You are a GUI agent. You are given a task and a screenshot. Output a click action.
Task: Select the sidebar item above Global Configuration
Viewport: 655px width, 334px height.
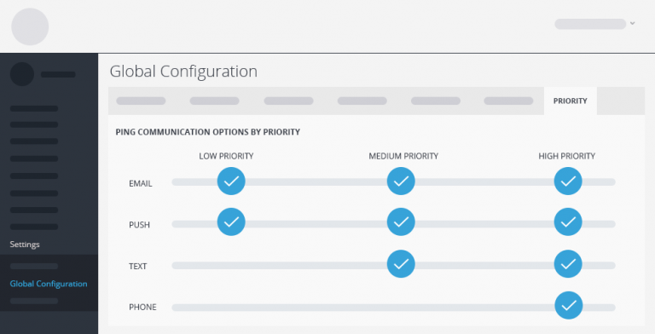[x=34, y=267]
